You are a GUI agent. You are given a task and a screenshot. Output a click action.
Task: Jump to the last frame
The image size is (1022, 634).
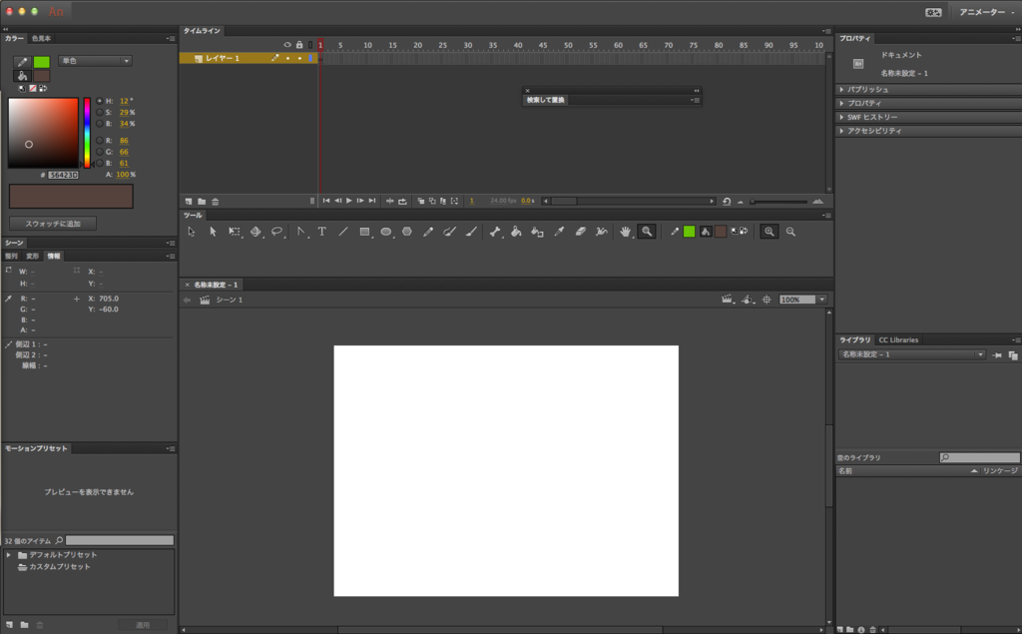[x=372, y=201]
